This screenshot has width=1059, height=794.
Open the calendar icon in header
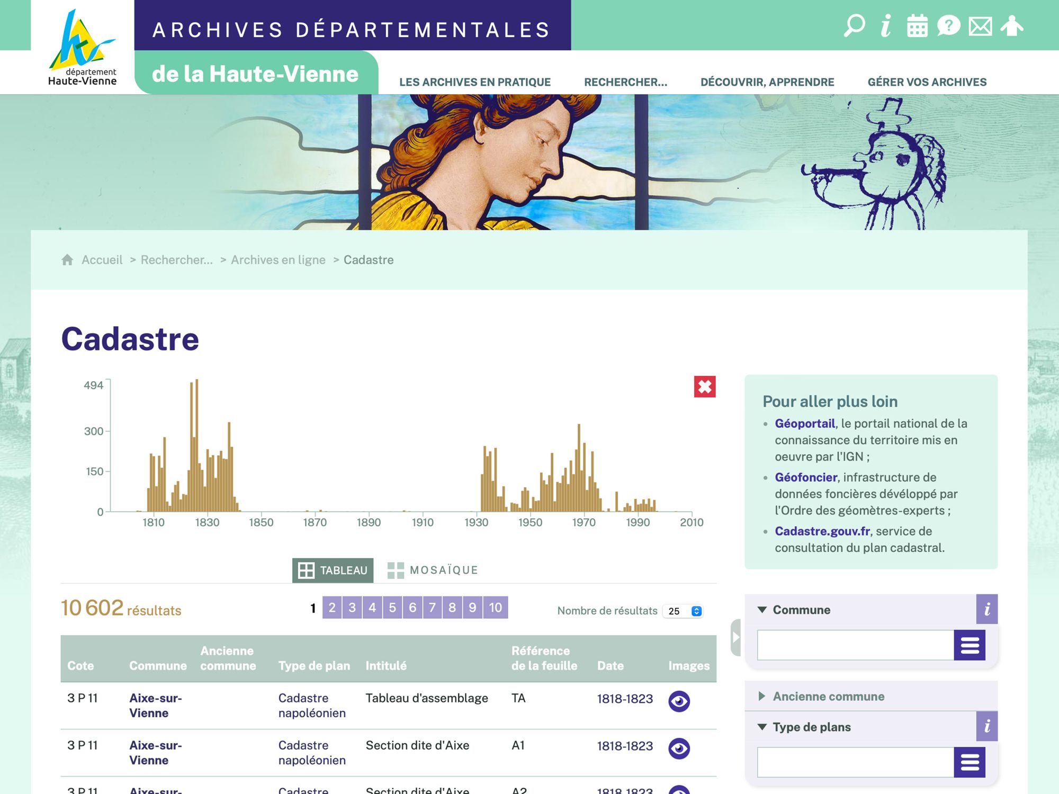[917, 25]
